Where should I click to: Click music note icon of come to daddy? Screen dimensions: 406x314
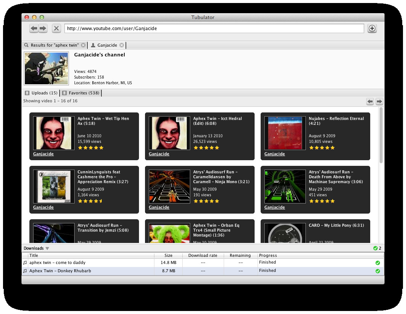(25, 262)
